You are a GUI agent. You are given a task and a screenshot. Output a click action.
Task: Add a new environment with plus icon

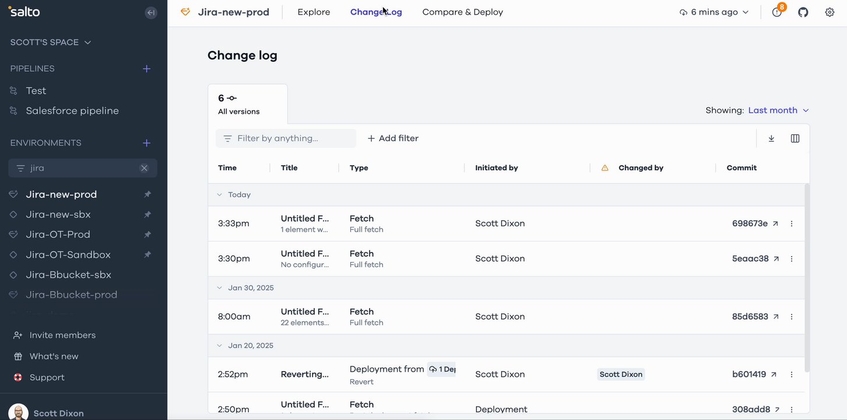(147, 143)
